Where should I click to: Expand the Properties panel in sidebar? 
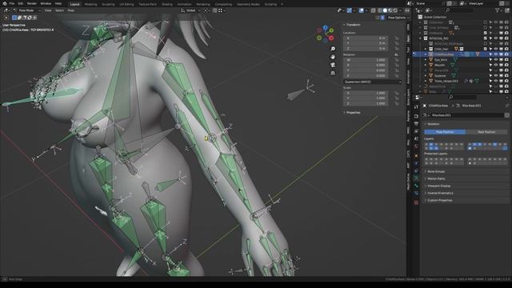(x=353, y=112)
